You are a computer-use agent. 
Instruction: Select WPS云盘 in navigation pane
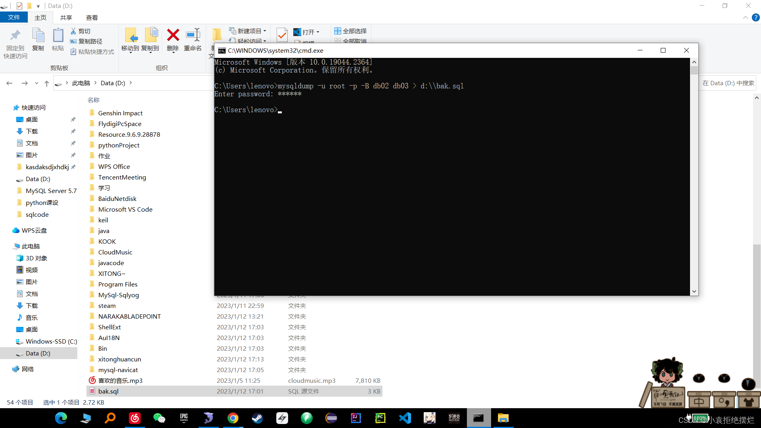(x=34, y=230)
